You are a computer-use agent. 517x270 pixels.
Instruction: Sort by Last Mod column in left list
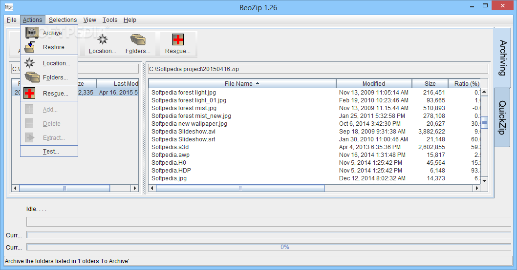[117, 83]
